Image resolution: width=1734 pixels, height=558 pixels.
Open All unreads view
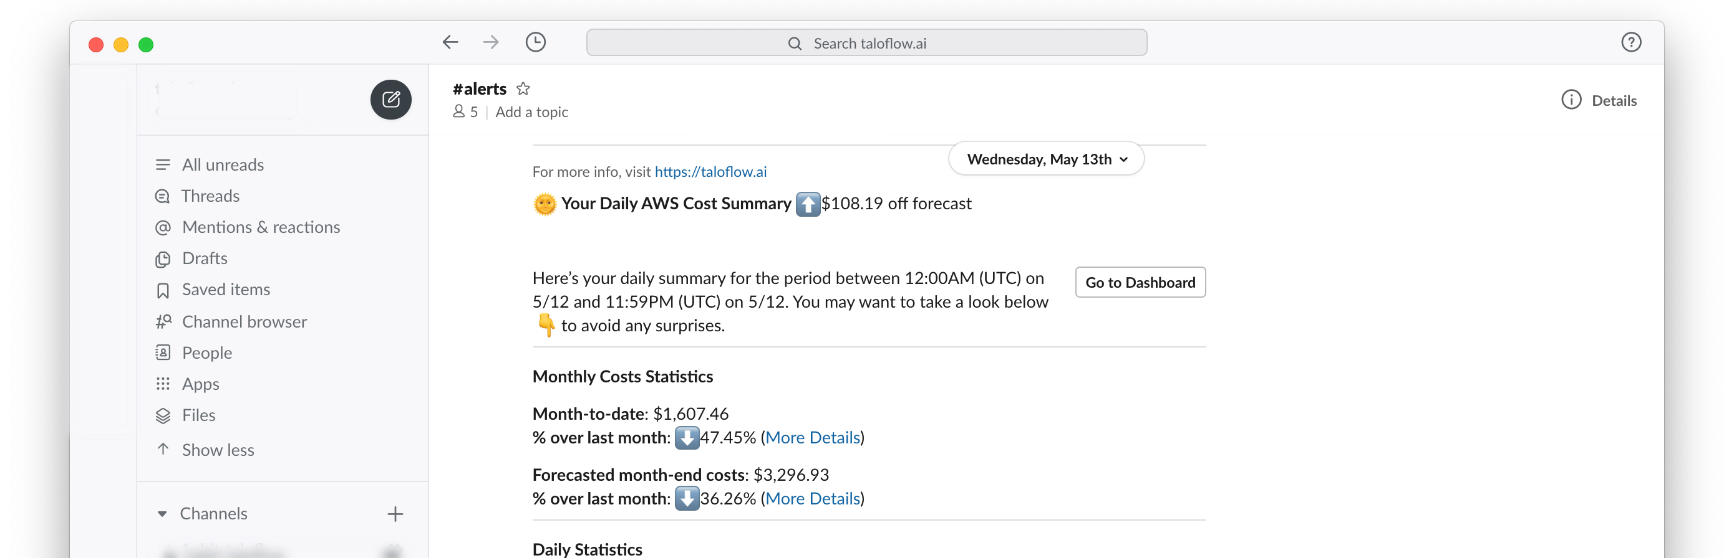[223, 164]
